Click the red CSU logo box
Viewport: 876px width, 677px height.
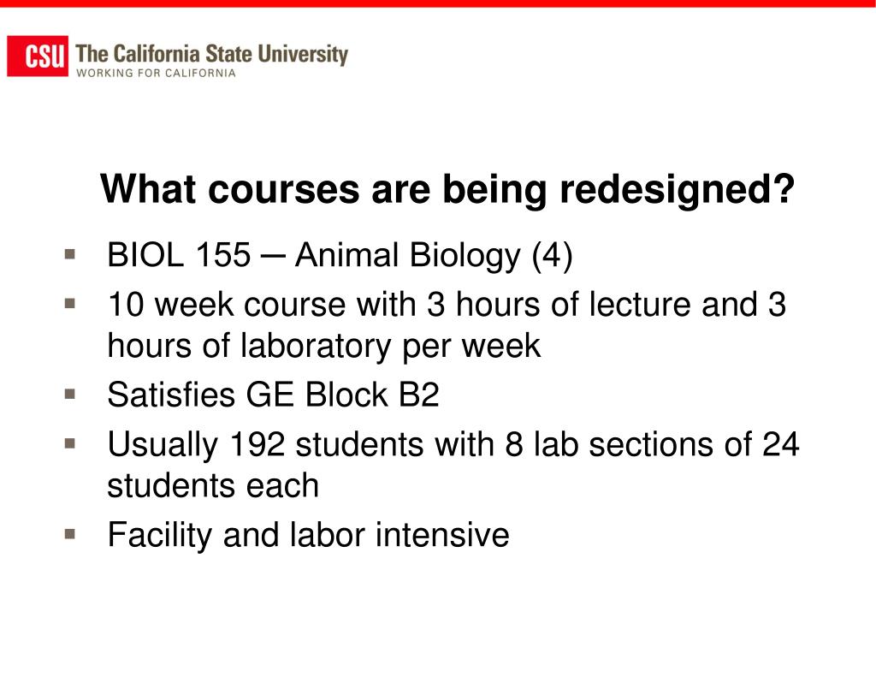38,56
